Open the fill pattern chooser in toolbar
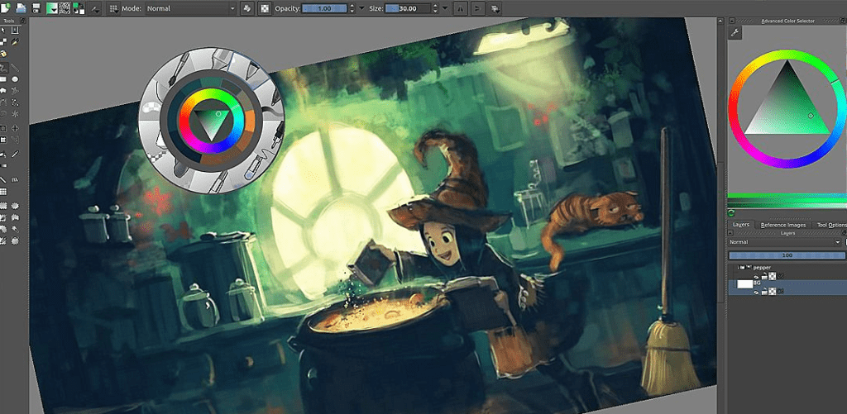847x414 pixels. click(65, 8)
